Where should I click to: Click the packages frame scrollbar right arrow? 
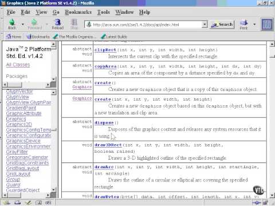[48, 85]
